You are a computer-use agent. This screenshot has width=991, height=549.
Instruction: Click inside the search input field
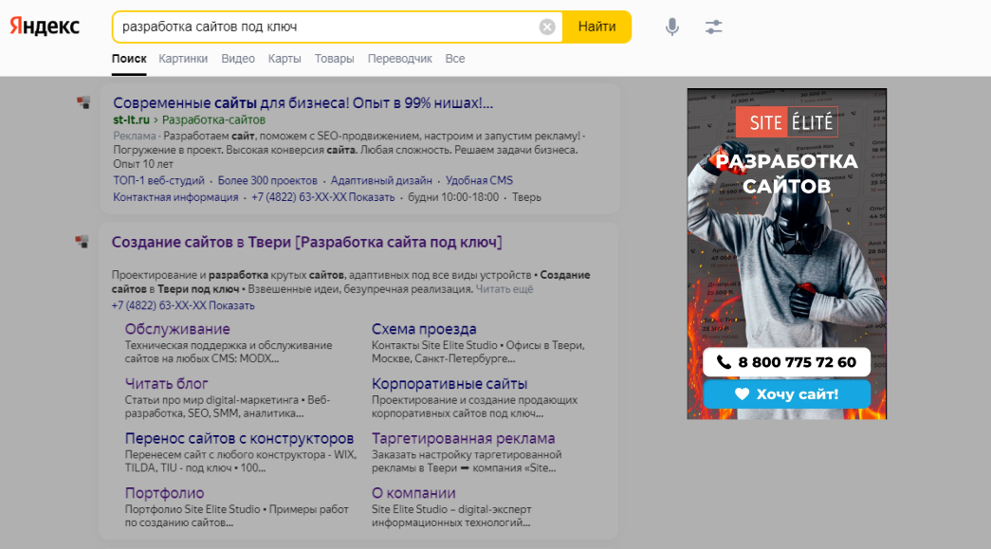[322, 27]
